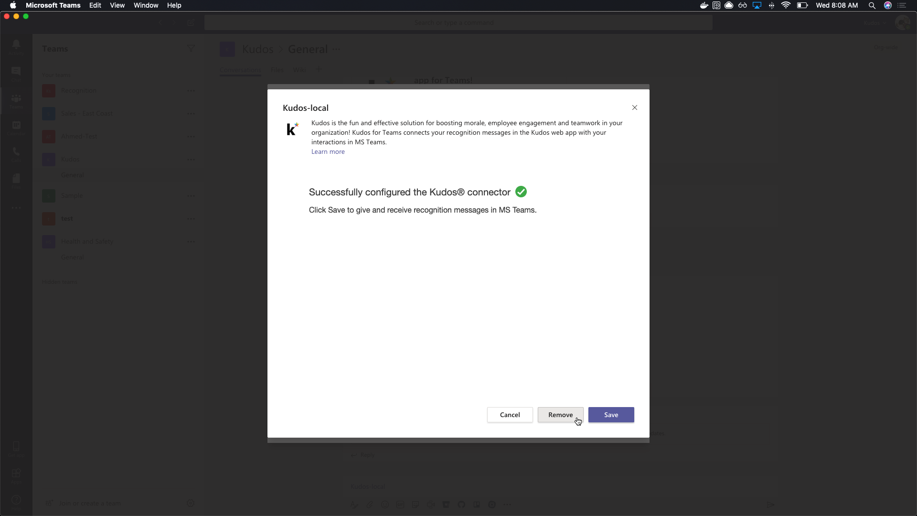Click the search or command box
The width and height of the screenshot is (917, 516).
[458, 22]
